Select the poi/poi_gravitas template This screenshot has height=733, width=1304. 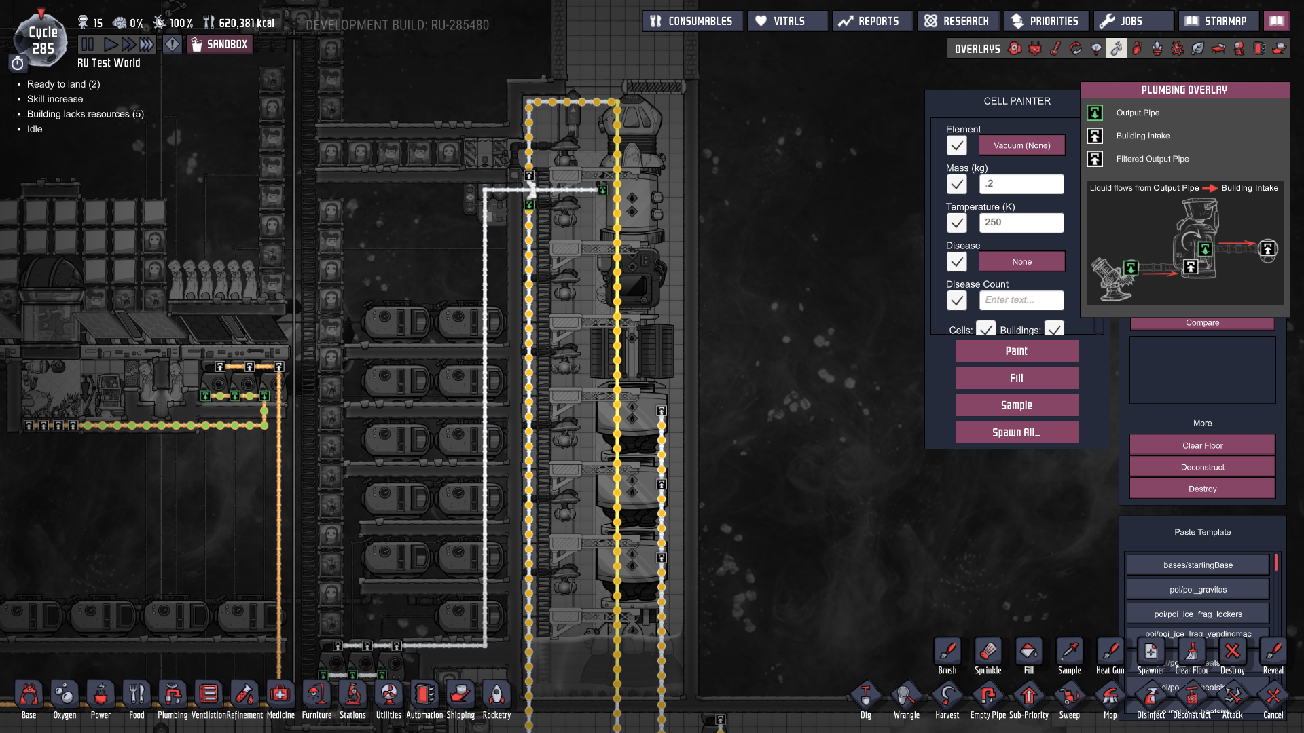pos(1197,589)
